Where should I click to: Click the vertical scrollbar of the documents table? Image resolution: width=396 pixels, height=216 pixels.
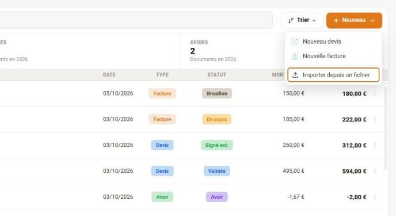(x=386, y=128)
